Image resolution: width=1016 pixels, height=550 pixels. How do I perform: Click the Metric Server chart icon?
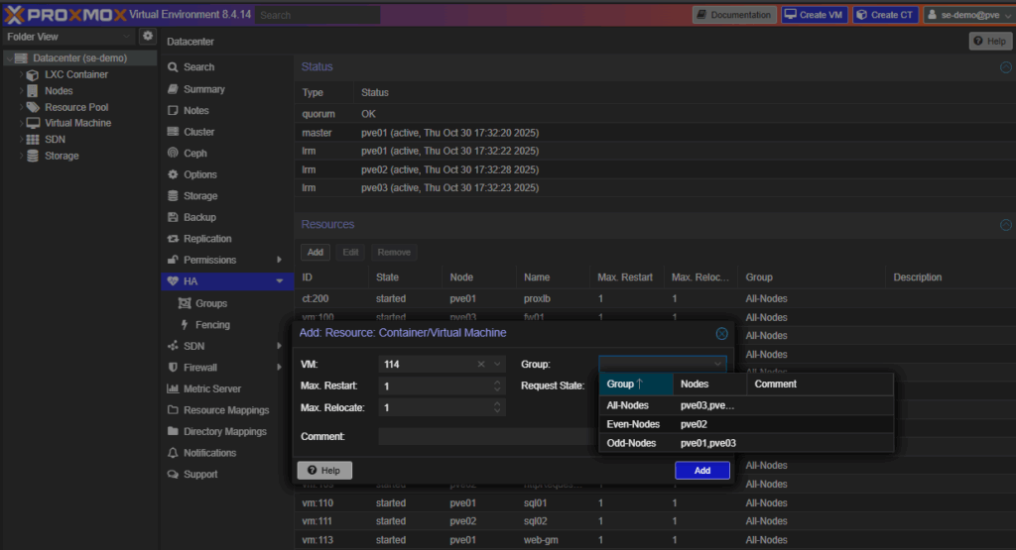(x=173, y=388)
